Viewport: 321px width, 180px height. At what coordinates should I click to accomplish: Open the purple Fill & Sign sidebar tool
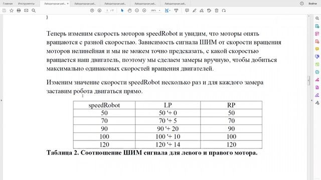pyautogui.click(x=317, y=95)
